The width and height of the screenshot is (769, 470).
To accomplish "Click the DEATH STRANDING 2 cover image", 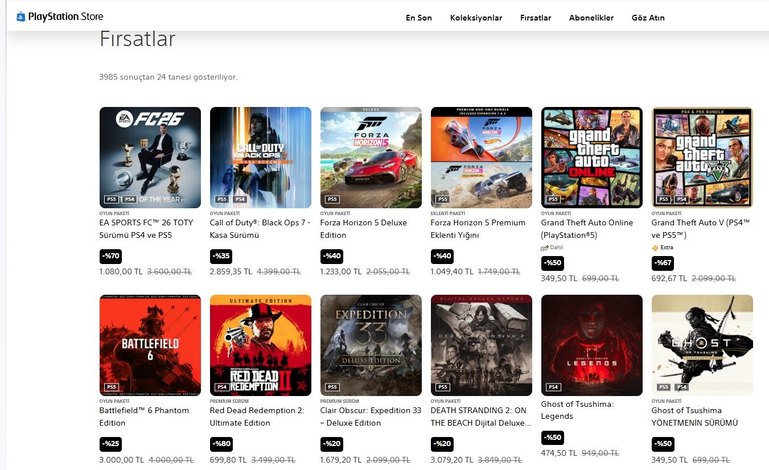I will [481, 345].
